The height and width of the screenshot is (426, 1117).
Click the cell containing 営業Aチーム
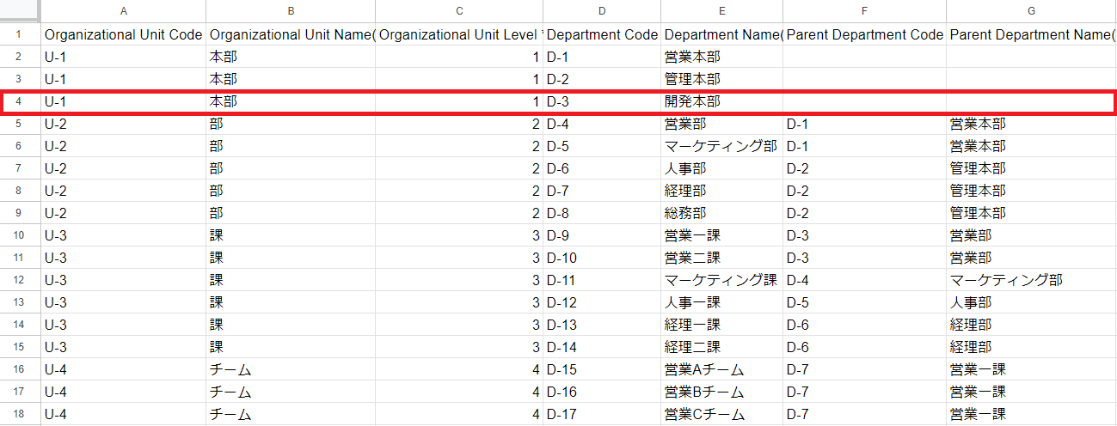click(x=721, y=369)
